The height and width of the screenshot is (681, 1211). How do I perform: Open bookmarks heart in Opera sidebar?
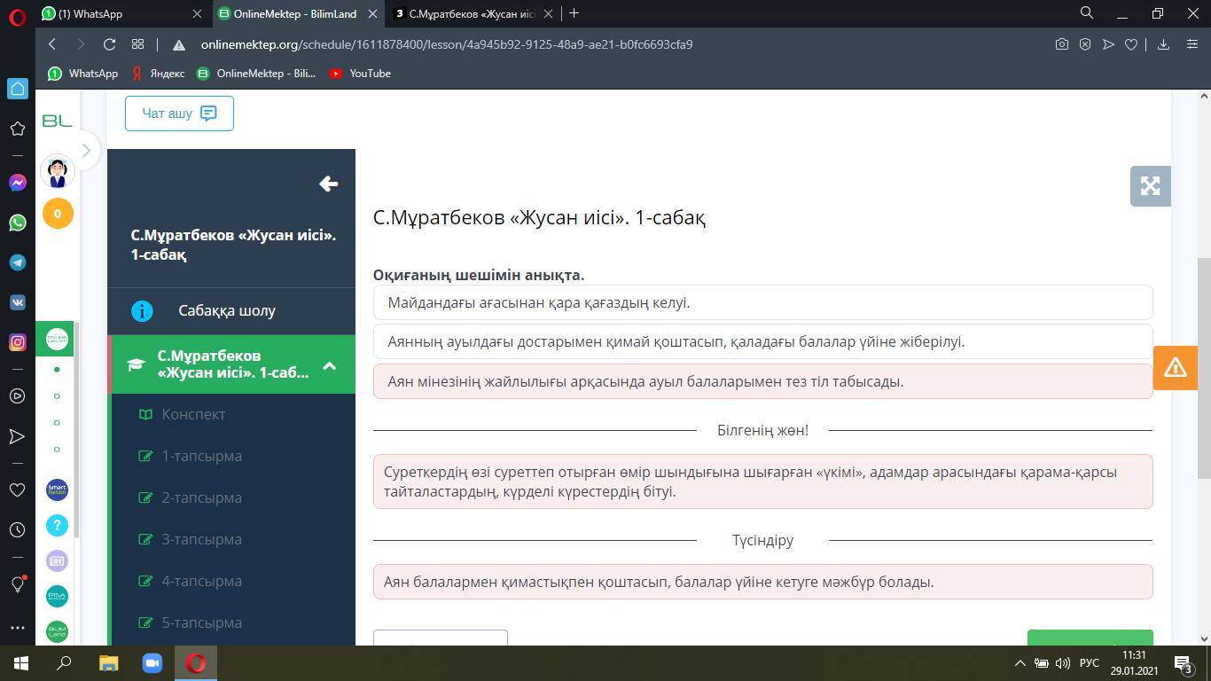(x=18, y=489)
